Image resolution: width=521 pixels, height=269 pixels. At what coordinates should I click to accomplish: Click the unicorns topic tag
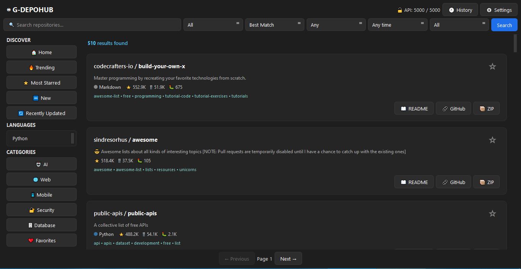(x=188, y=170)
